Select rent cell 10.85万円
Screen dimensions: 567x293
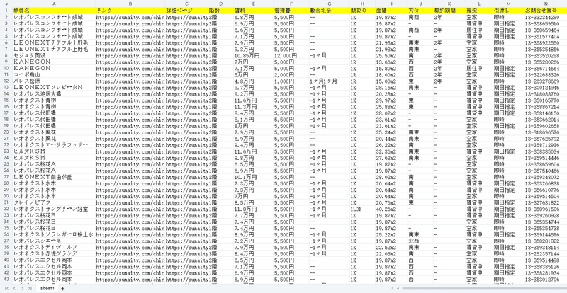(254, 56)
